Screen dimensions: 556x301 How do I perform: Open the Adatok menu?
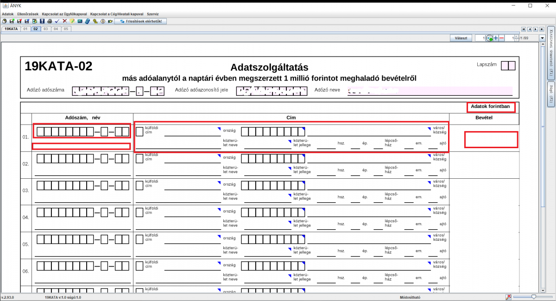[x=8, y=14]
